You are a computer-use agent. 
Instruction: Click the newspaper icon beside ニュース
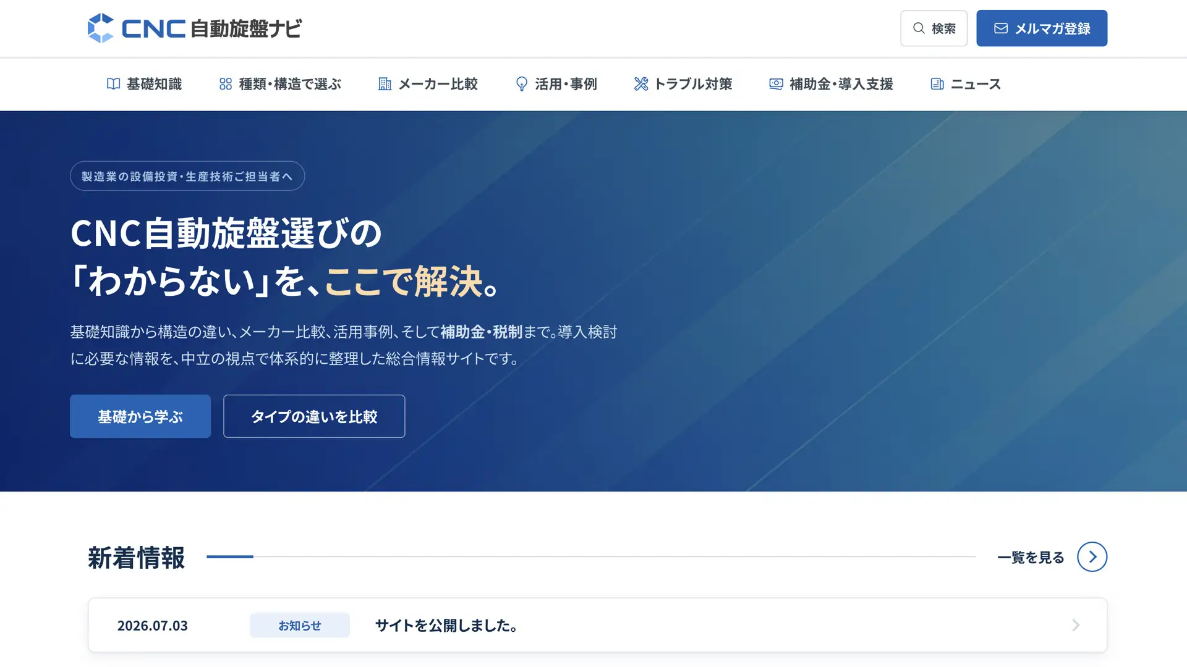(937, 84)
